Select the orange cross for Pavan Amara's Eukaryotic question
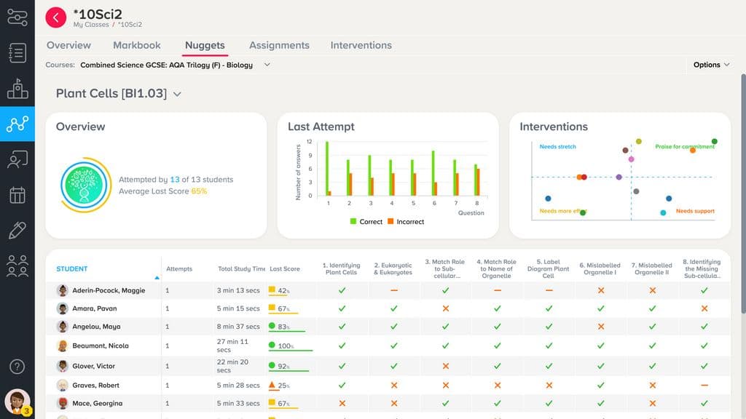 point(394,308)
